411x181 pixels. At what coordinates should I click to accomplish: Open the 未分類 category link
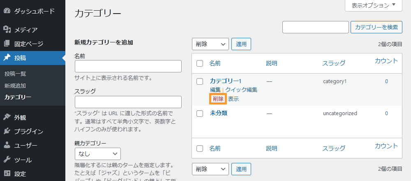click(x=218, y=113)
